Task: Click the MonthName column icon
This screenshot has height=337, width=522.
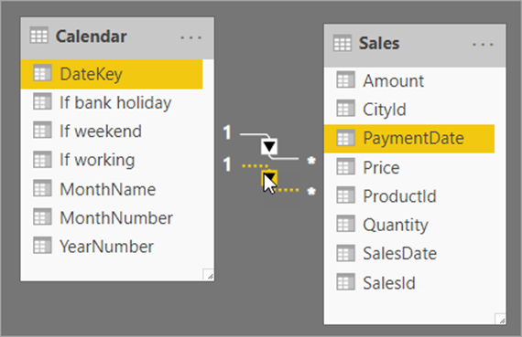Action: click(42, 188)
